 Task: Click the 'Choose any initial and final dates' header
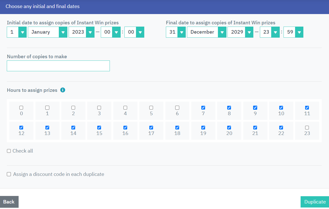coord(42,6)
